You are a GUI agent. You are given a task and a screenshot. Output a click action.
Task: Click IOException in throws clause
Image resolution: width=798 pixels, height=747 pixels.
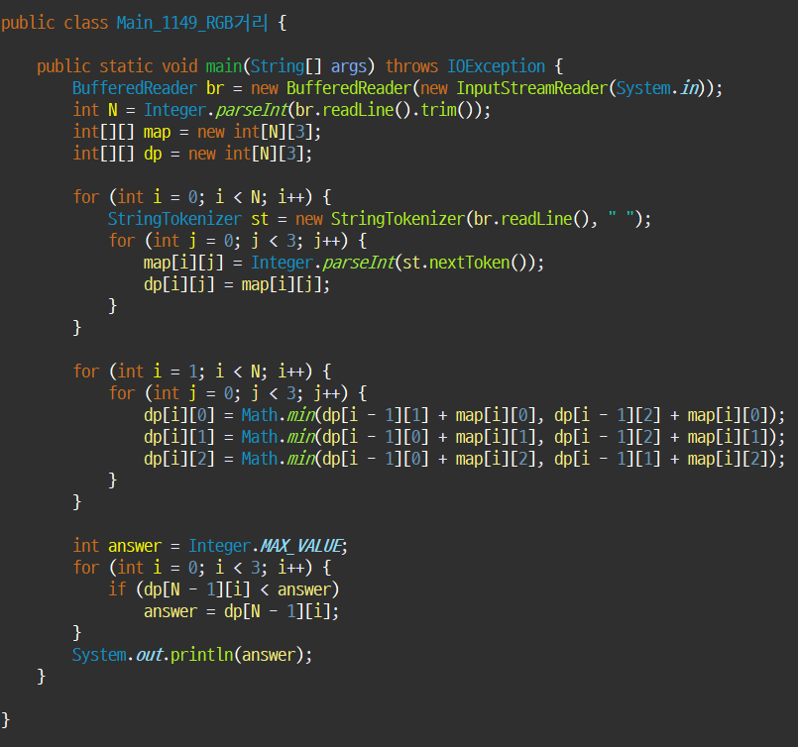coord(496,66)
